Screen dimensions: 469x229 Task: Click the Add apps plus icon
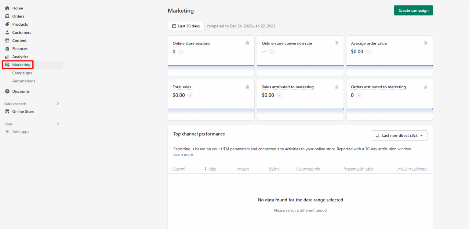pos(7,131)
